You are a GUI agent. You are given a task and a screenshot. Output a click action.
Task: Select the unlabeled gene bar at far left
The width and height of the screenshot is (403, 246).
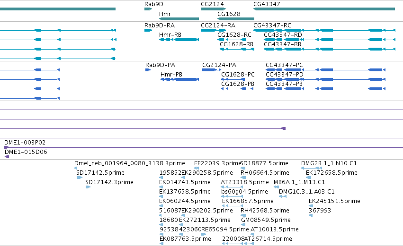tap(58, 9)
